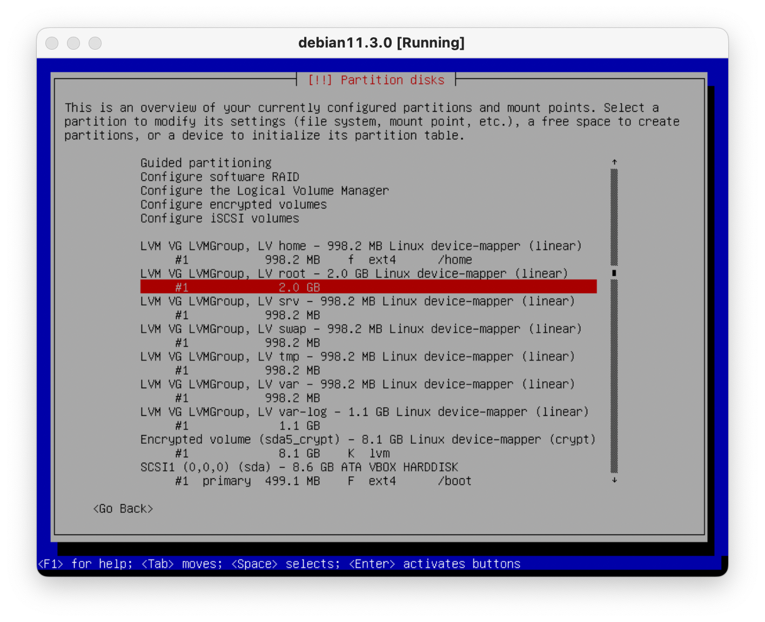Click the Go Back button

click(x=123, y=509)
